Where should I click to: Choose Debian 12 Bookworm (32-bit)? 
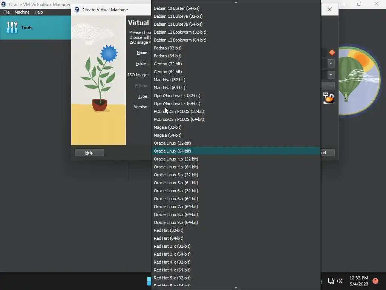(236, 32)
